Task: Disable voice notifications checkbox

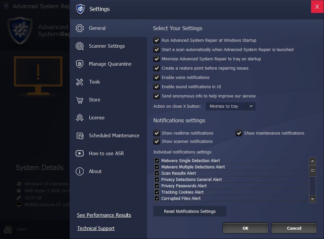Action: pyautogui.click(x=157, y=77)
